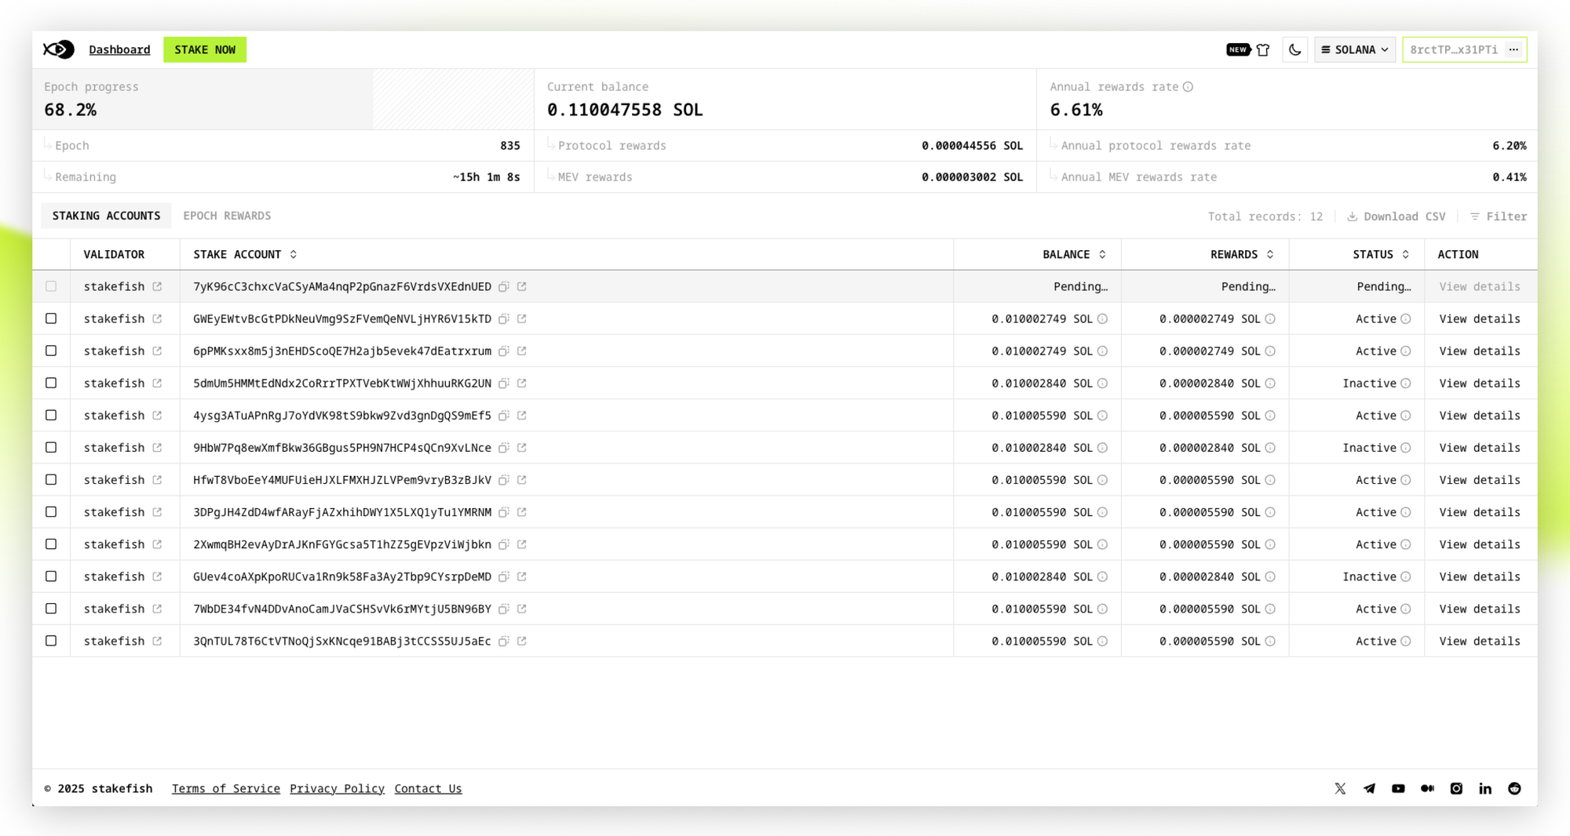This screenshot has height=836, width=1570.
Task: Go to Dashboard
Action: (119, 49)
